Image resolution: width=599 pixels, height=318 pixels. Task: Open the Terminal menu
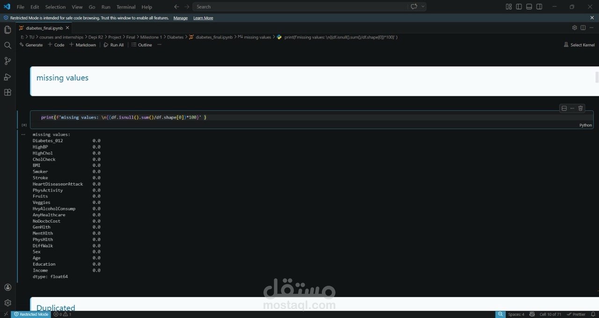(126, 7)
